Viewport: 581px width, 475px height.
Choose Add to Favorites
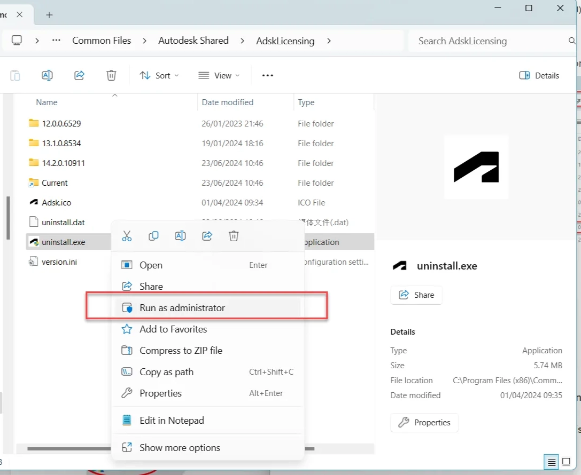[207, 329]
